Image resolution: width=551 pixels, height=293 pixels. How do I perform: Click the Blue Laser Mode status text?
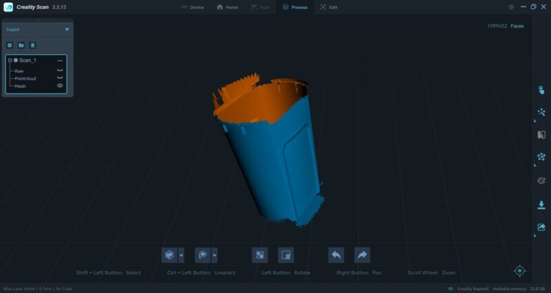38,289
